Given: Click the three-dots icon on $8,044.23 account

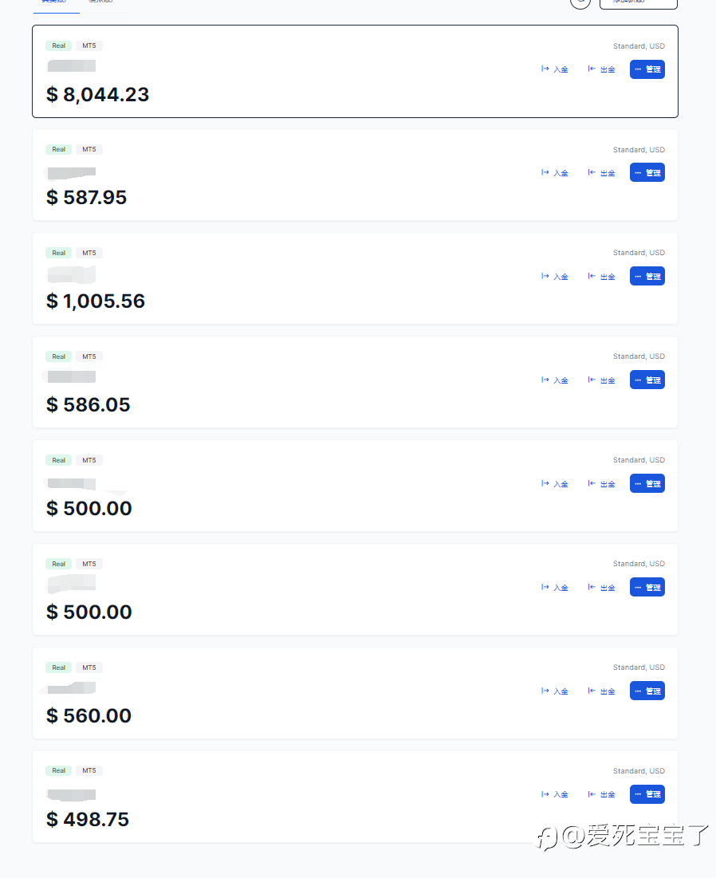Looking at the screenshot, I should tap(638, 69).
